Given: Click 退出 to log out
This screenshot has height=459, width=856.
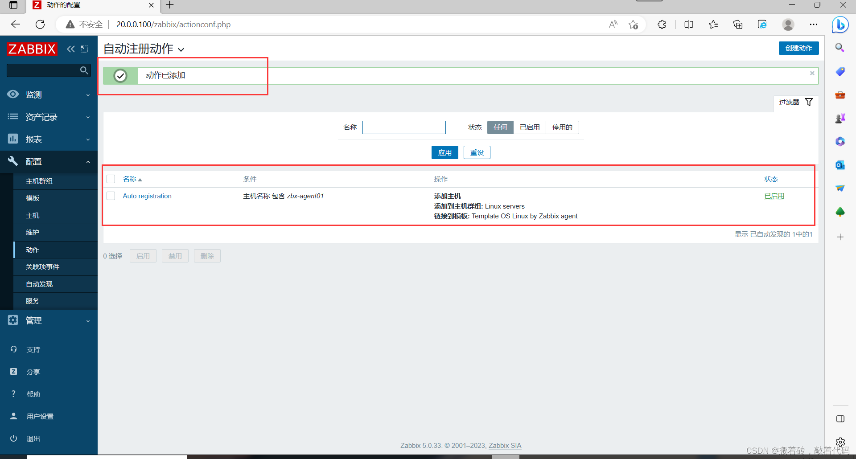Looking at the screenshot, I should [x=33, y=439].
